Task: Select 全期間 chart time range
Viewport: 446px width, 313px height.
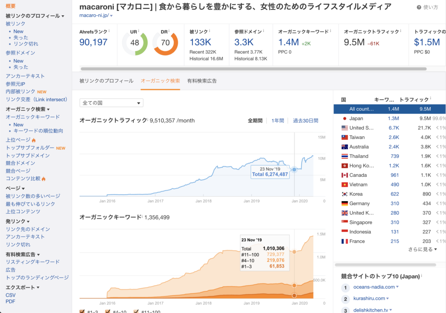Action: [255, 121]
